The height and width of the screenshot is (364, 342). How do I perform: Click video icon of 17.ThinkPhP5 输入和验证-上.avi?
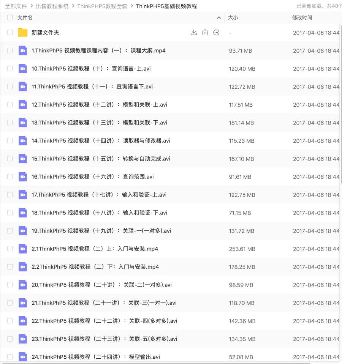(23, 195)
